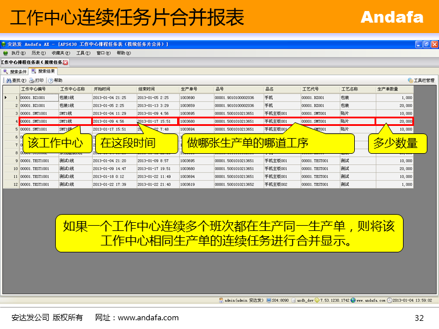Click the www.andafa.com globe icon in status bar
Screen dimensions: 439x329
353,301
